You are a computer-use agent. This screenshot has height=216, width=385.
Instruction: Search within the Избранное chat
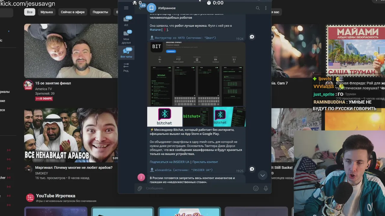coord(258,8)
